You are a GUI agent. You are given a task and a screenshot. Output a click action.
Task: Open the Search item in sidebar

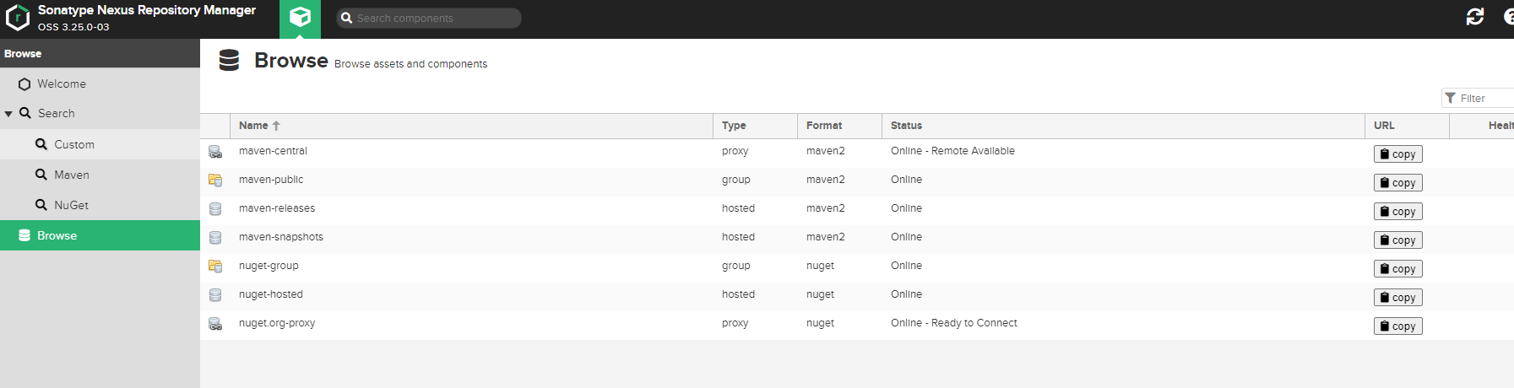57,113
